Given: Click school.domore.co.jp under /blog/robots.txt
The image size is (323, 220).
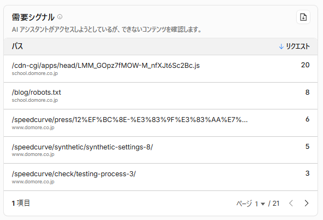Looking at the screenshot, I should (35, 100).
